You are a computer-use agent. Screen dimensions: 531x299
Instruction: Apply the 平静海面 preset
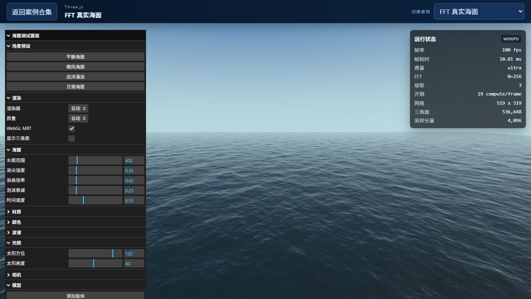[x=76, y=56]
